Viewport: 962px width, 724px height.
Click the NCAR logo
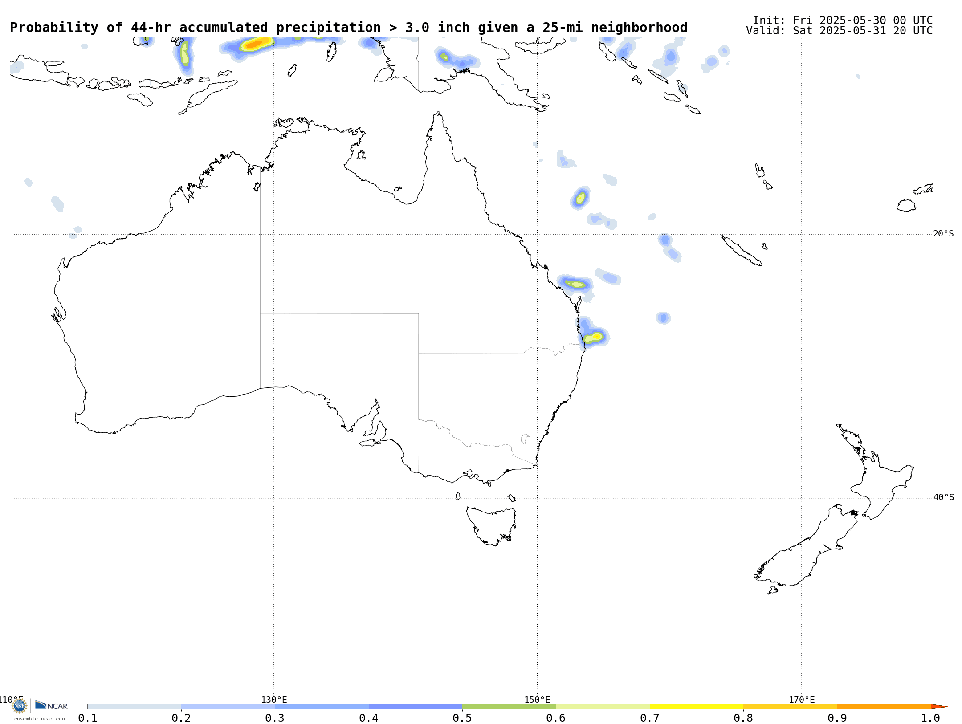tap(51, 705)
